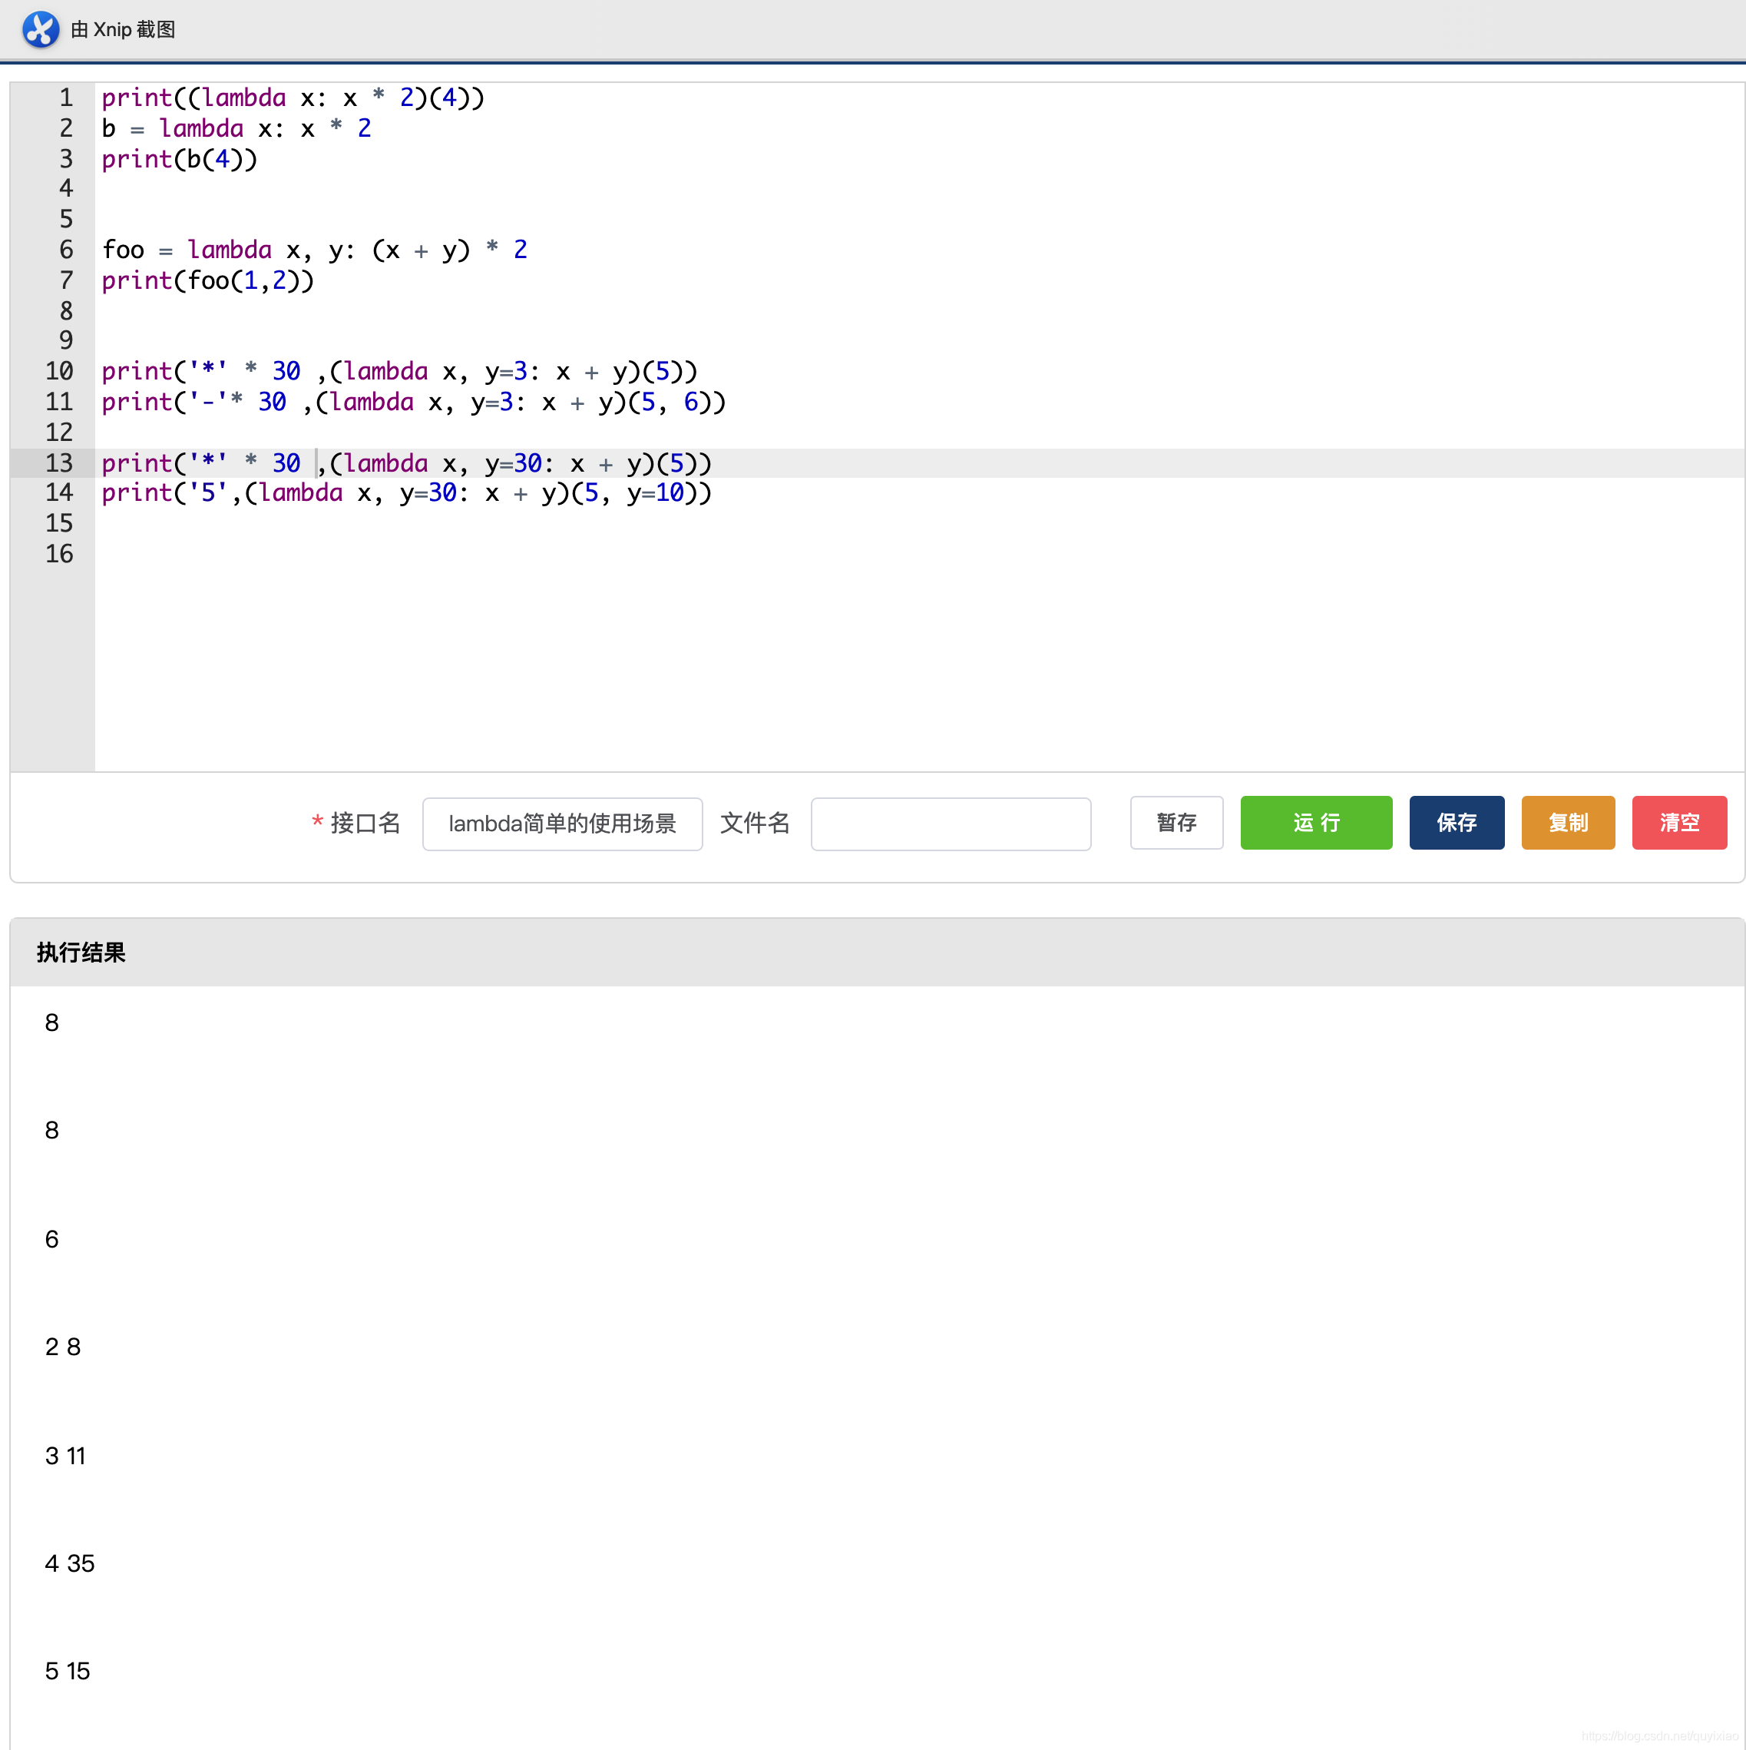Click the result '4 35'
This screenshot has width=1746, height=1750.
(x=70, y=1563)
